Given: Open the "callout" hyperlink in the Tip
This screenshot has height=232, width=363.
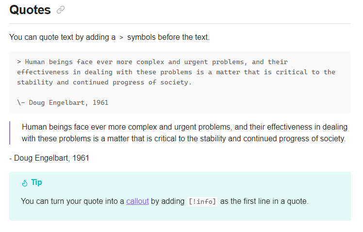Looking at the screenshot, I should (137, 201).
